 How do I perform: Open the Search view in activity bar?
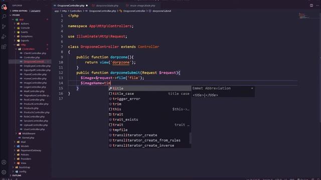click(x=4, y=16)
